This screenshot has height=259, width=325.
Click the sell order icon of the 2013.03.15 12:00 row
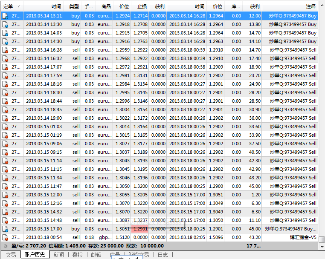pyautogui.click(x=5, y=195)
